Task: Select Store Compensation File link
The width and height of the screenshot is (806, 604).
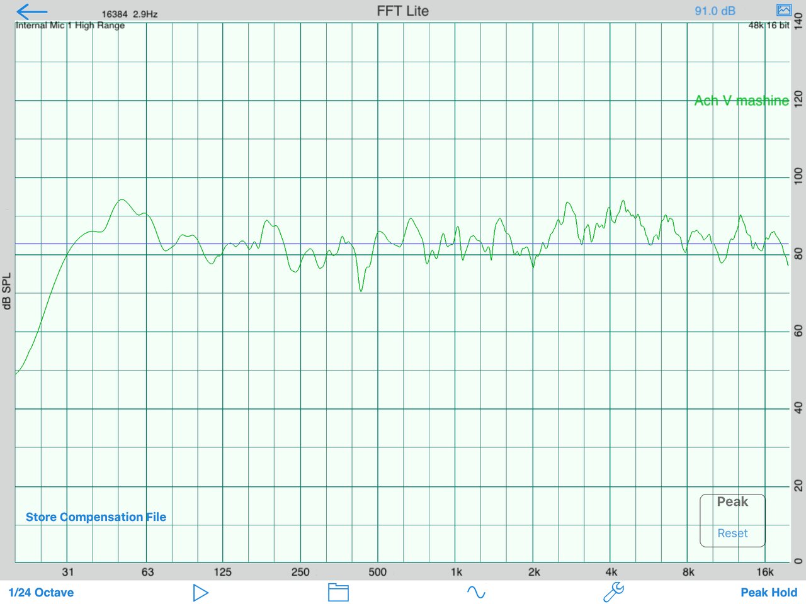Action: [96, 517]
